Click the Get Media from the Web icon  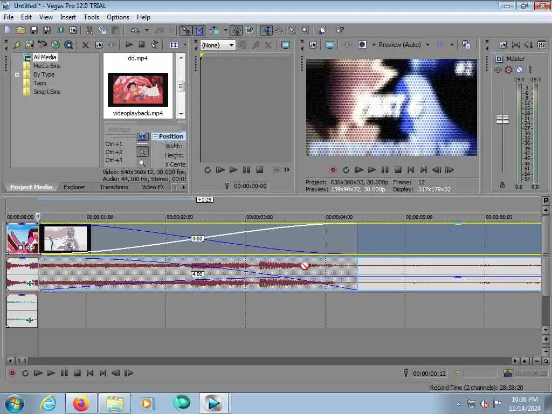tap(68, 45)
